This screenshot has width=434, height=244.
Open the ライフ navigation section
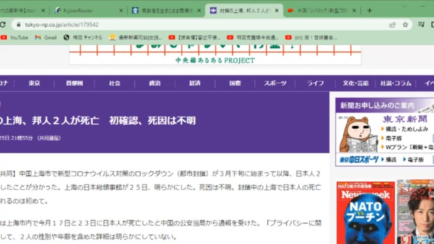(x=315, y=83)
